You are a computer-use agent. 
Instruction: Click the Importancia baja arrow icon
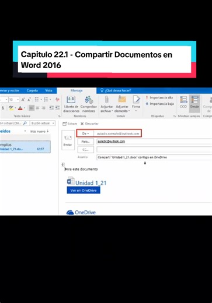pos(147,104)
